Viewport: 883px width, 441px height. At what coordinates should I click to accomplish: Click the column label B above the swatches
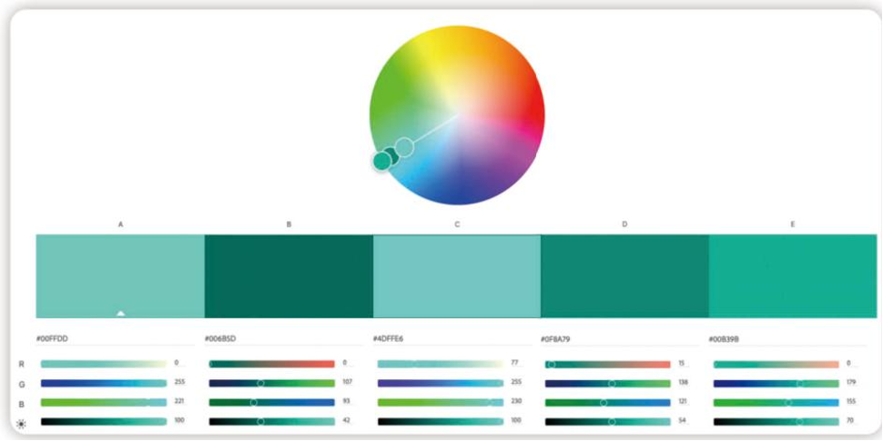[289, 225]
